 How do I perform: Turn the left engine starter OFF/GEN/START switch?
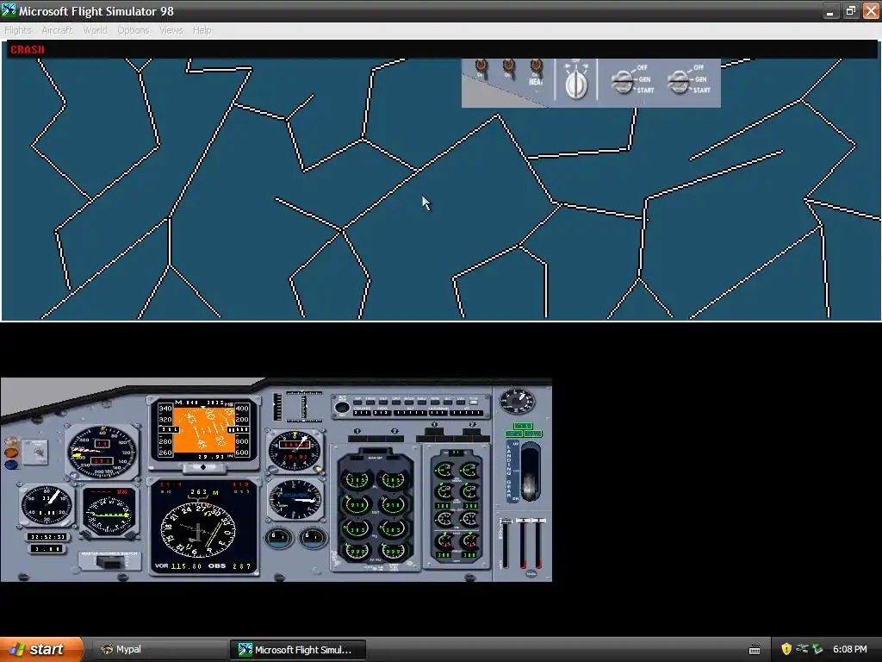pyautogui.click(x=624, y=82)
